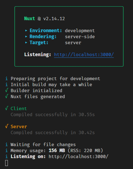Click the arrow icon beside Target

pos(26,43)
